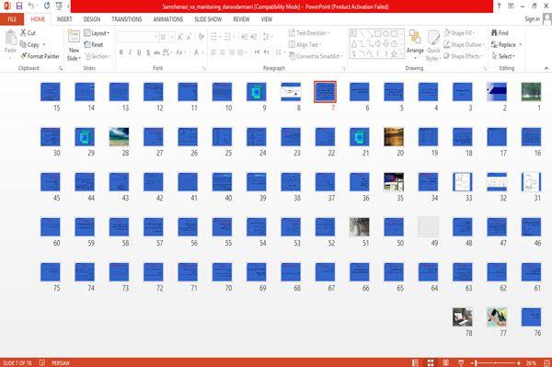Switch to the DESIGN tab
The width and height of the screenshot is (552, 367).
(x=92, y=19)
